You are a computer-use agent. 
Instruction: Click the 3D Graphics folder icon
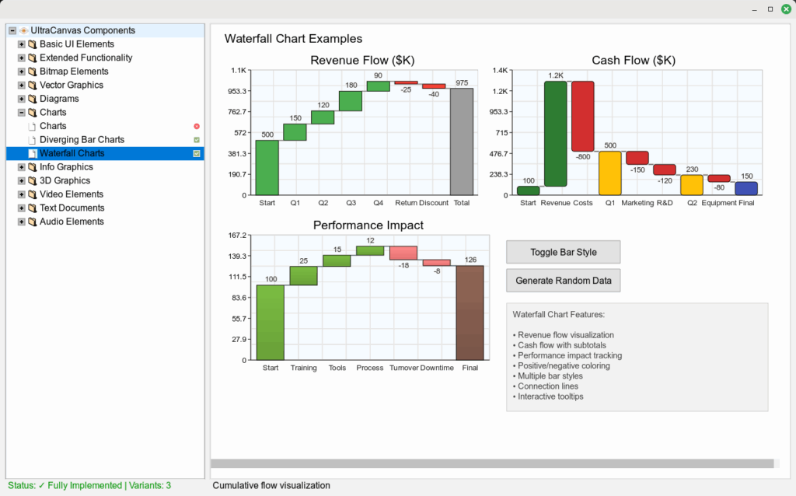pos(32,181)
